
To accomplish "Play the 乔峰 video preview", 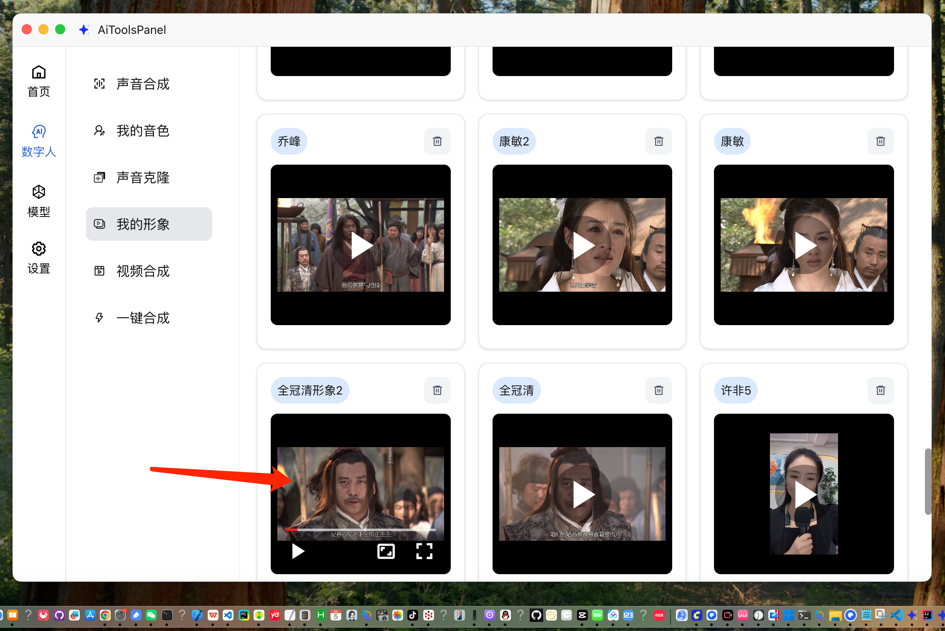I will coord(361,245).
